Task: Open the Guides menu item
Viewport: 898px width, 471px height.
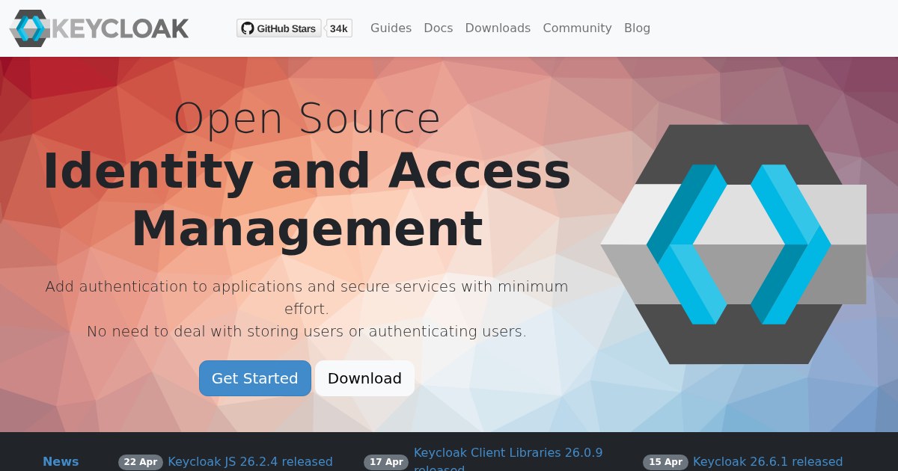Action: [x=391, y=28]
